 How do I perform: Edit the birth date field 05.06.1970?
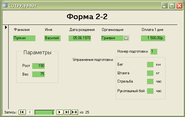(x=80, y=38)
